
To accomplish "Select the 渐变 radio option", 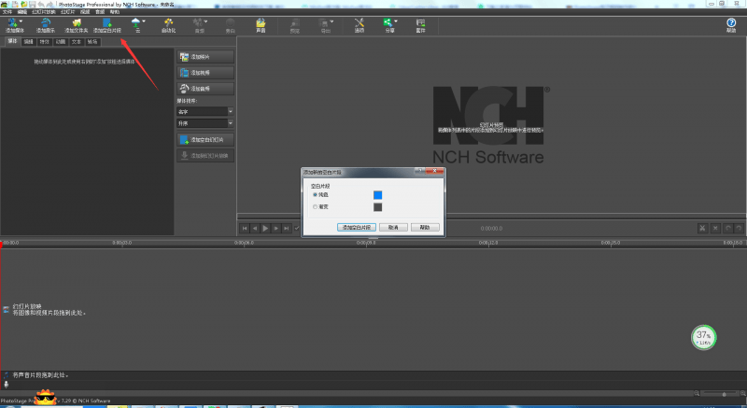I will [x=315, y=206].
